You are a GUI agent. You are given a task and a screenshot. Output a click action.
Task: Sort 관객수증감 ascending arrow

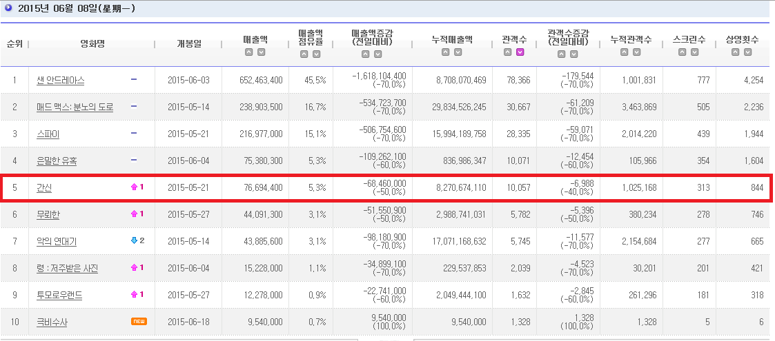[x=560, y=54]
